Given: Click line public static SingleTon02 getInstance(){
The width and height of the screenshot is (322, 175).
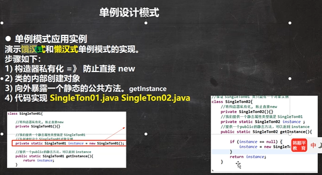Looking at the screenshot, I should pos(266,132).
